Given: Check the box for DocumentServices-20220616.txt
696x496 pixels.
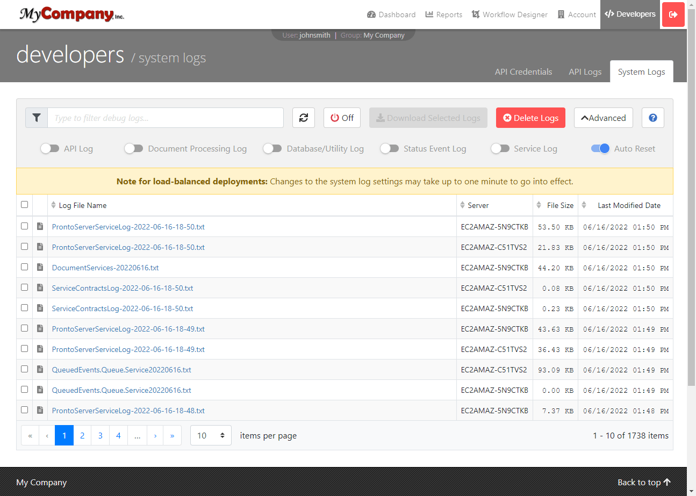Looking at the screenshot, I should [24, 267].
